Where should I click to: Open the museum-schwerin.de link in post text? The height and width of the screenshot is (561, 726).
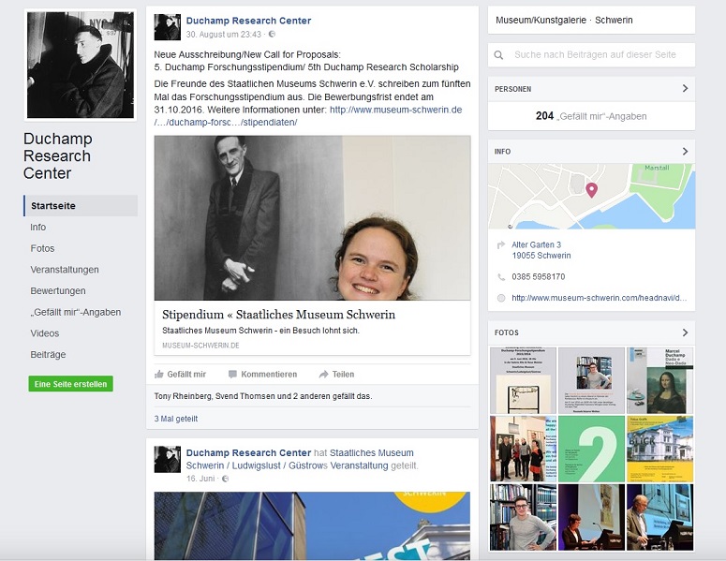click(395, 110)
